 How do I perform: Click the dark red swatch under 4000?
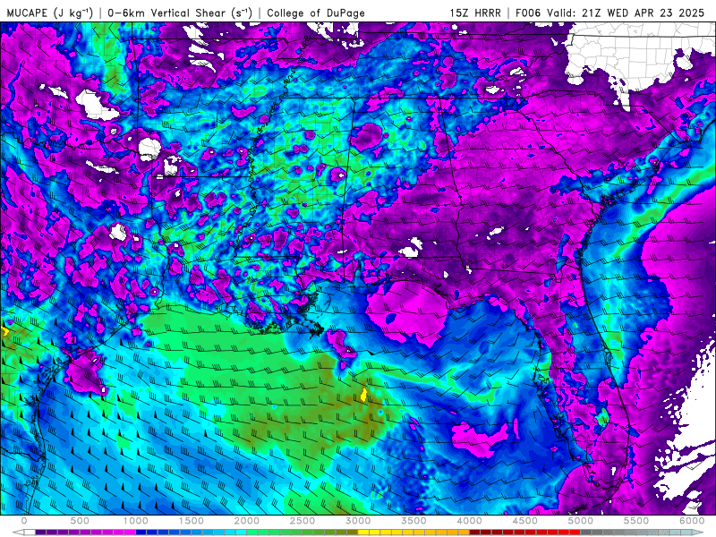point(475,532)
